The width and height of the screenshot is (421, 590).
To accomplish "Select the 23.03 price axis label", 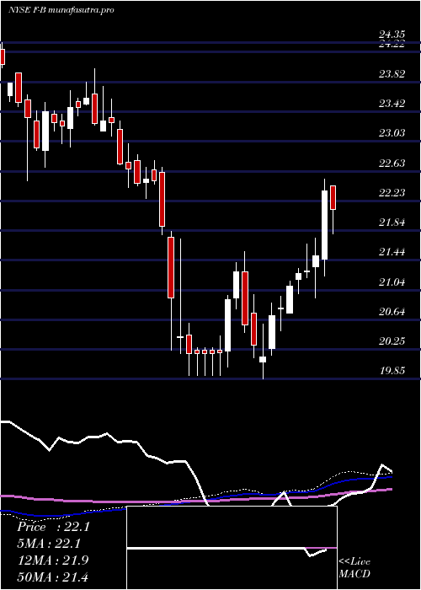I will pyautogui.click(x=392, y=133).
